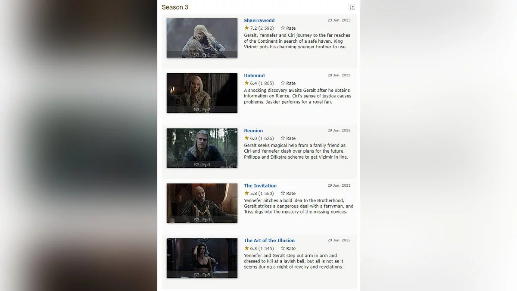The width and height of the screenshot is (517, 291).
Task: Click the Unbound plot description
Action: [298, 96]
